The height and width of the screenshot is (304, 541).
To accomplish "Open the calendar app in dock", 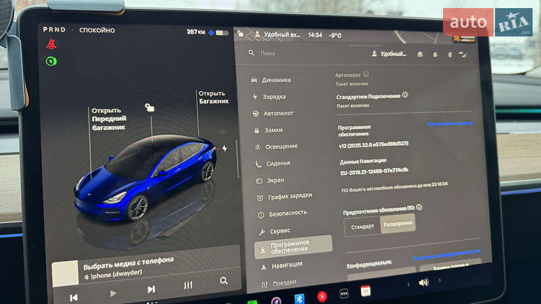I will click(x=365, y=291).
